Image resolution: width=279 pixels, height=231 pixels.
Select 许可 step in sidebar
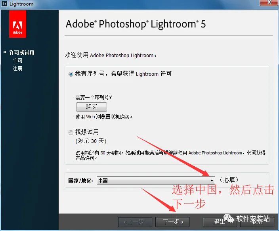[x=17, y=61]
